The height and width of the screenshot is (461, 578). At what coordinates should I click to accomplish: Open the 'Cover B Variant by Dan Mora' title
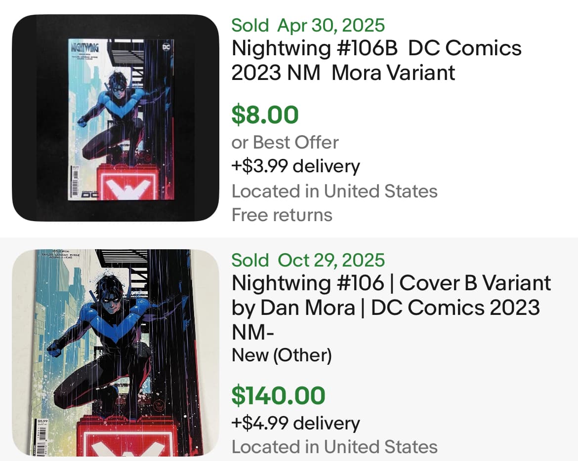(391, 295)
